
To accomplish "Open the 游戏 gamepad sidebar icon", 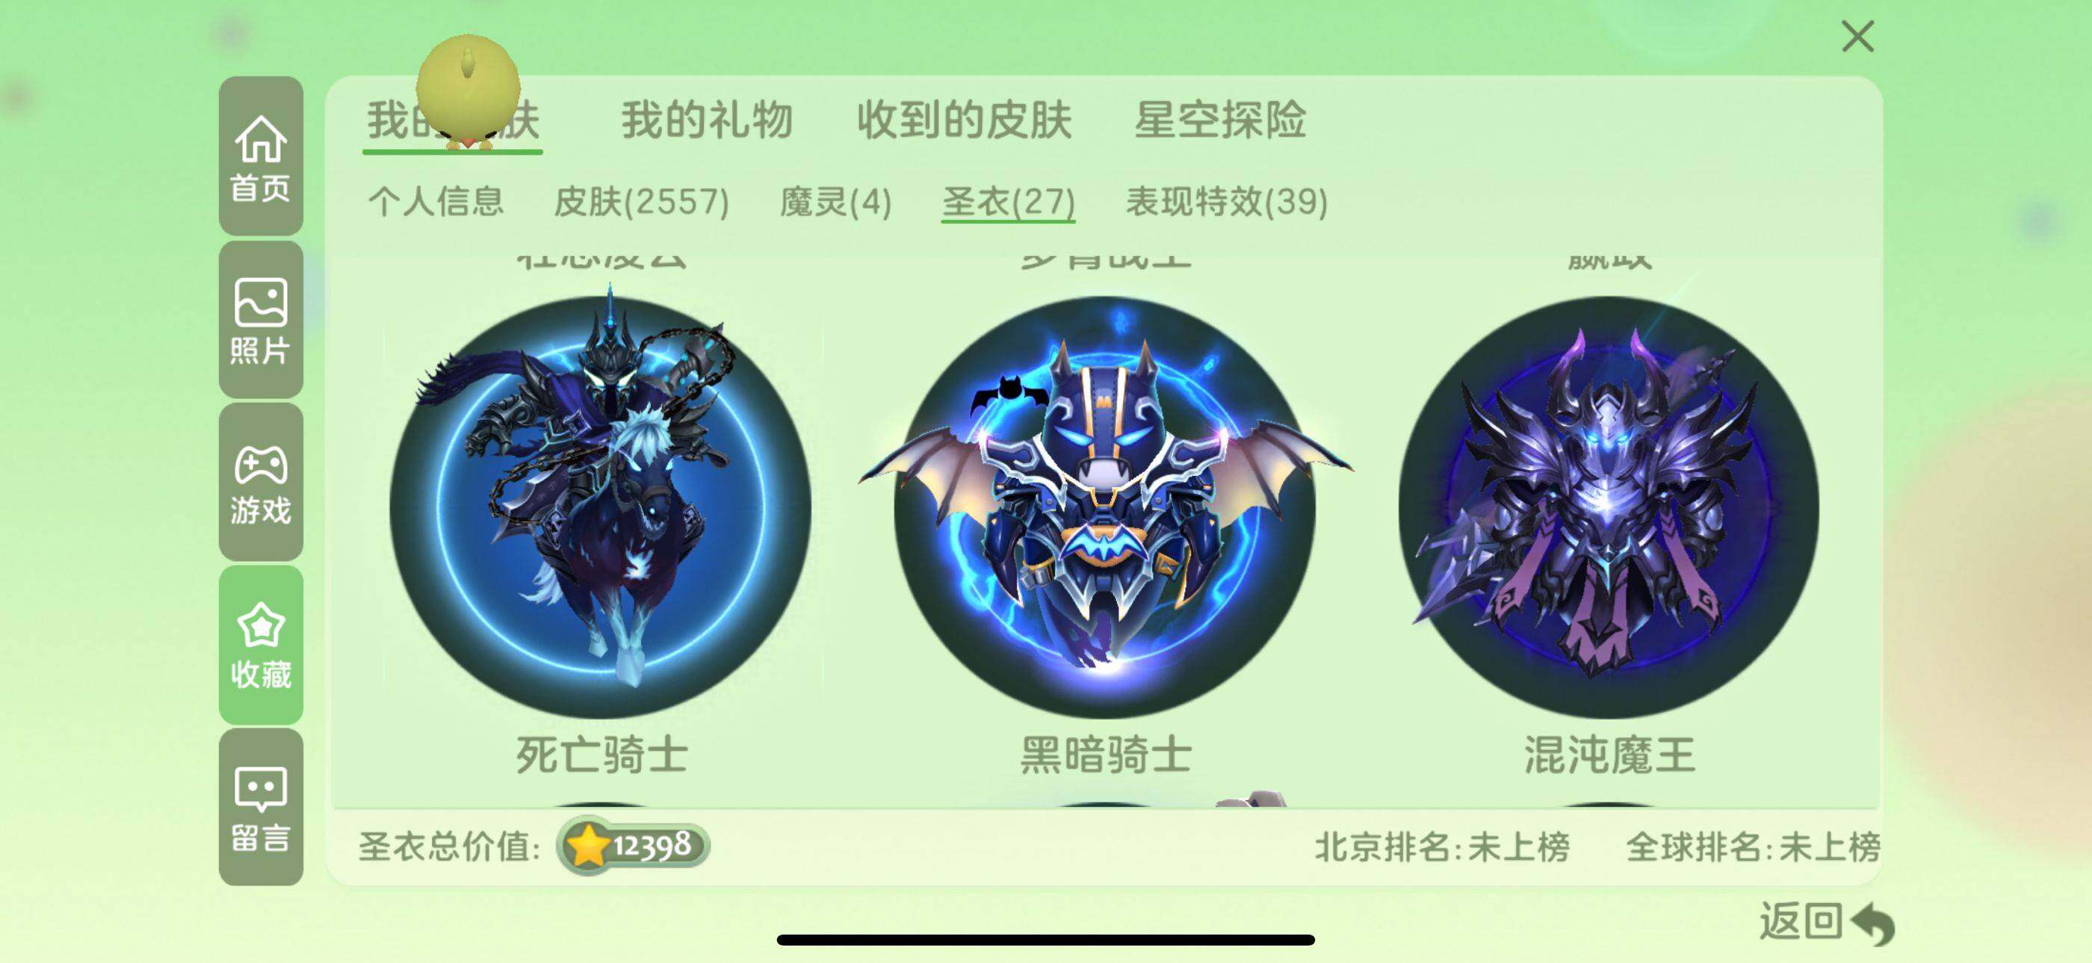I will tap(261, 483).
